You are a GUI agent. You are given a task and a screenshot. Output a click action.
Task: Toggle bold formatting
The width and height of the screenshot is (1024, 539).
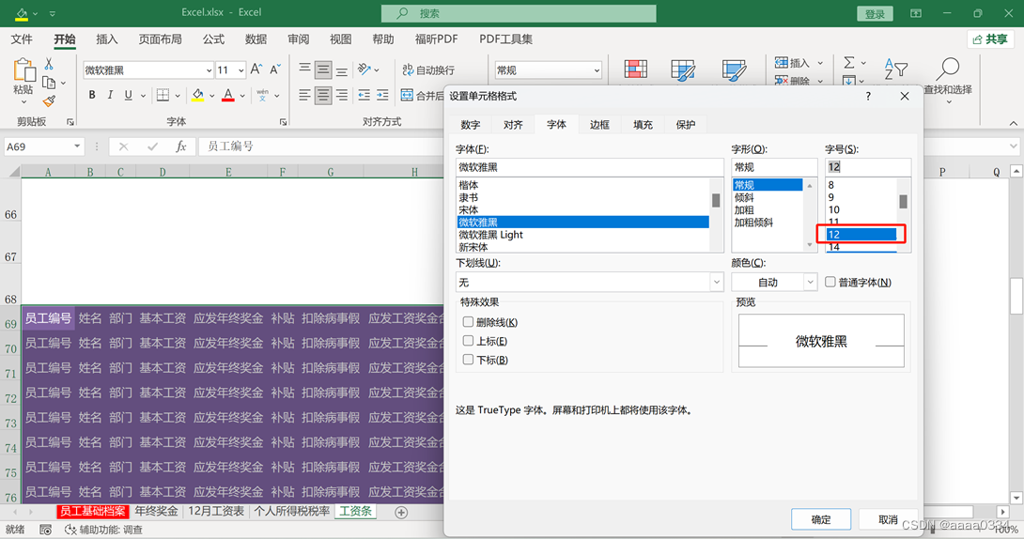tap(92, 95)
